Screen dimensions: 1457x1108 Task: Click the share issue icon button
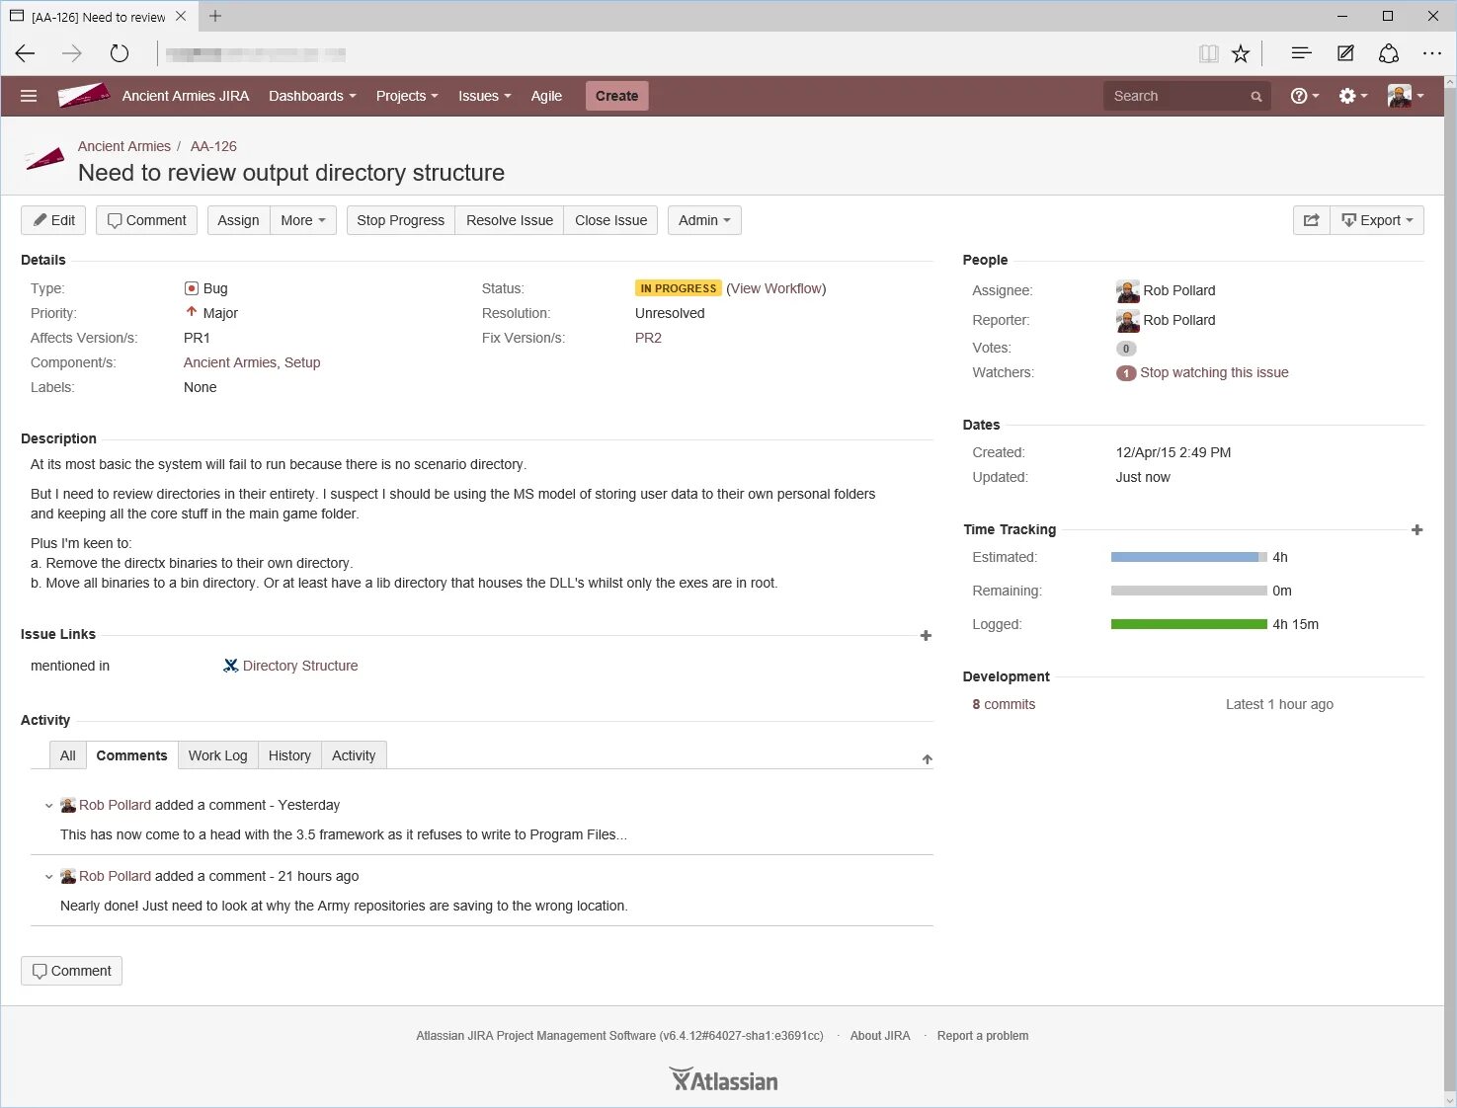1311,220
